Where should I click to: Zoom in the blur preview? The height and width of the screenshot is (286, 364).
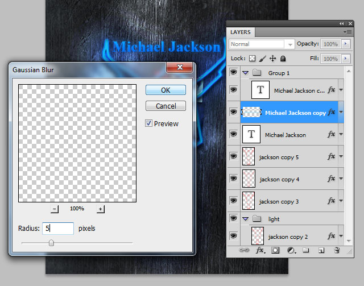tap(100, 209)
